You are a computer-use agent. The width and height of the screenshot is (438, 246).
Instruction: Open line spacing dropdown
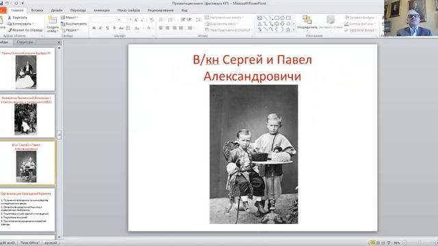click(198, 20)
